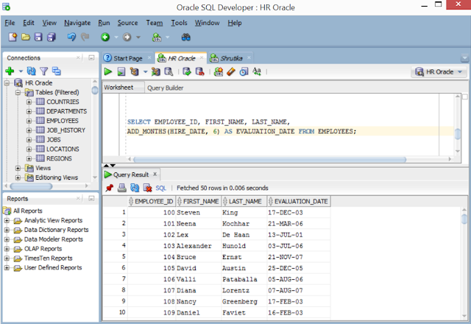Open the dropdown arrow next to Explain Plan icon
Viewport: 471px width, 324px height.
click(146, 72)
